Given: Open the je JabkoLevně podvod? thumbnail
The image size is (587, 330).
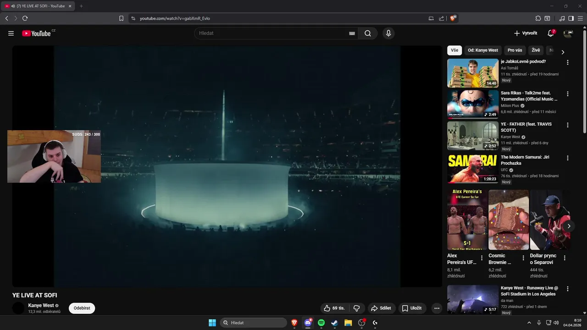Looking at the screenshot, I should (x=473, y=73).
